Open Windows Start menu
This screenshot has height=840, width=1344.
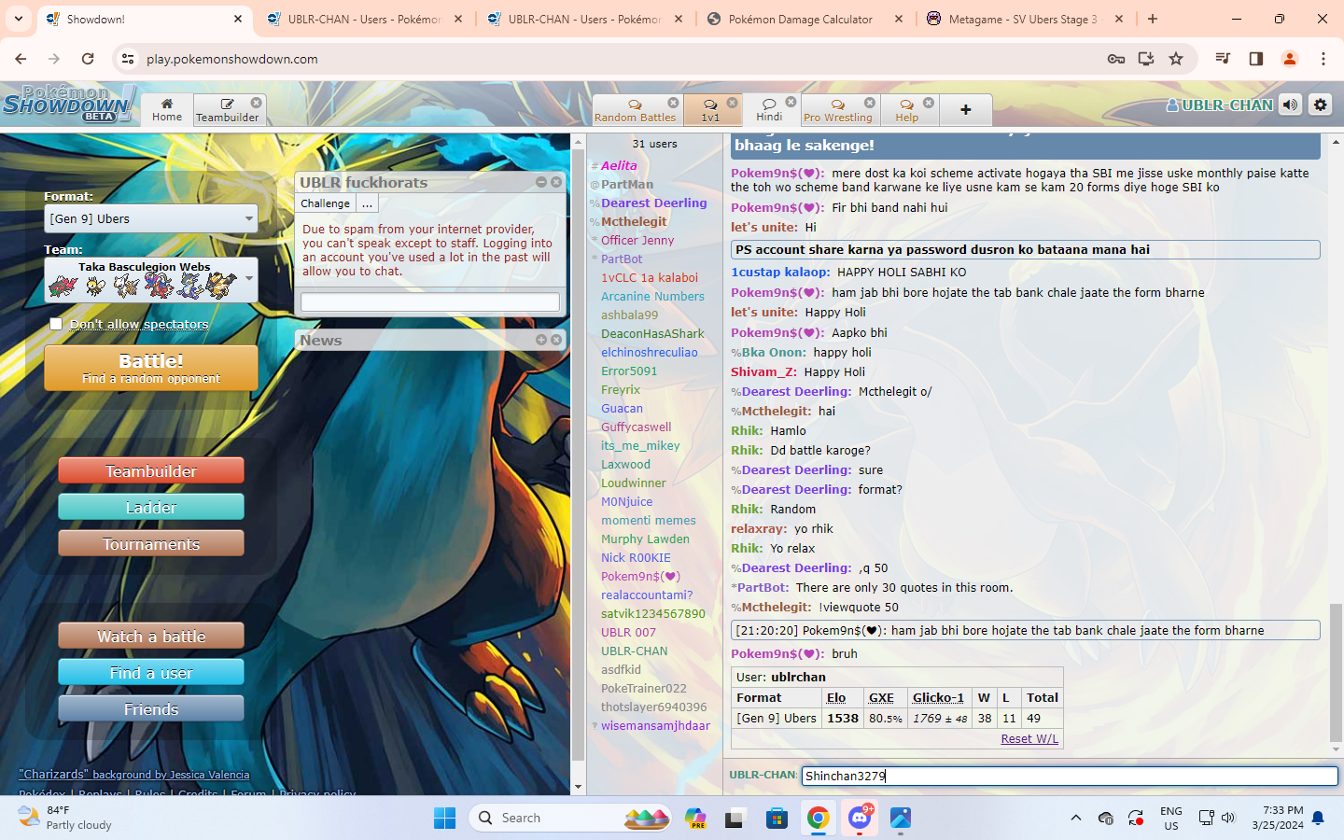(x=445, y=818)
